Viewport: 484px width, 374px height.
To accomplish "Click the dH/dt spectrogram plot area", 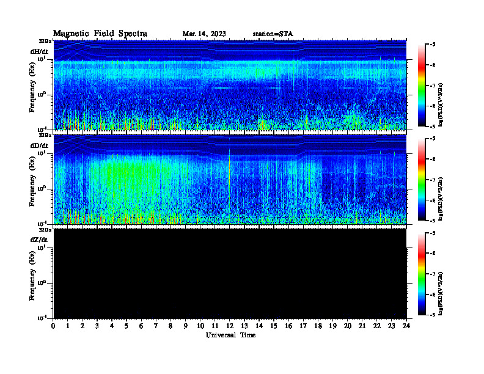I will point(230,85).
